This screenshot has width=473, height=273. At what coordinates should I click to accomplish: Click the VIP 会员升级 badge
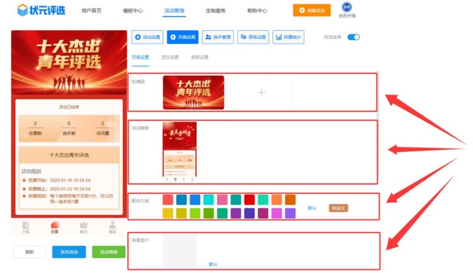(x=347, y=9)
